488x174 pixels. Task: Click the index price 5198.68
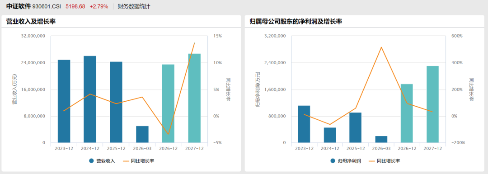pyautogui.click(x=75, y=6)
